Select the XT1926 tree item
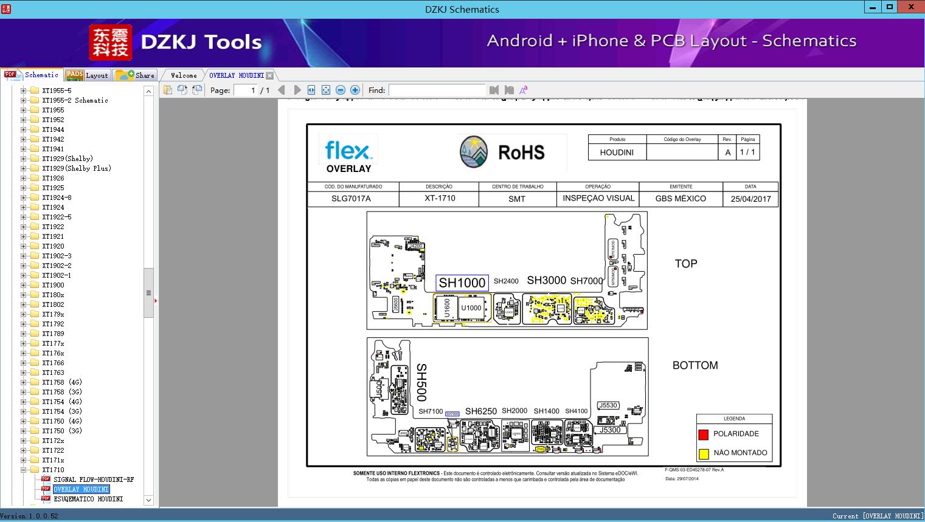 [53, 178]
